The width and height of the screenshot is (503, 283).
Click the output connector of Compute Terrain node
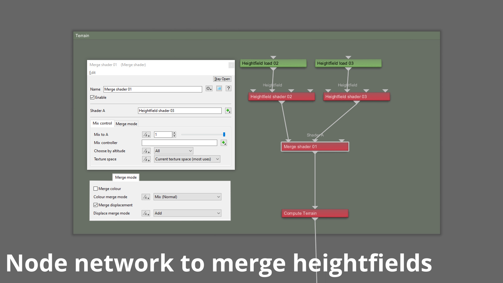(x=315, y=219)
